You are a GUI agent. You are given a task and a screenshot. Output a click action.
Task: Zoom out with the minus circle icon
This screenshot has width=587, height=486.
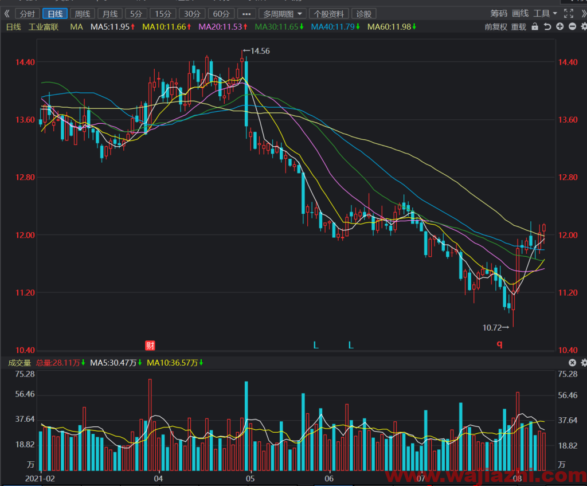pos(573,26)
